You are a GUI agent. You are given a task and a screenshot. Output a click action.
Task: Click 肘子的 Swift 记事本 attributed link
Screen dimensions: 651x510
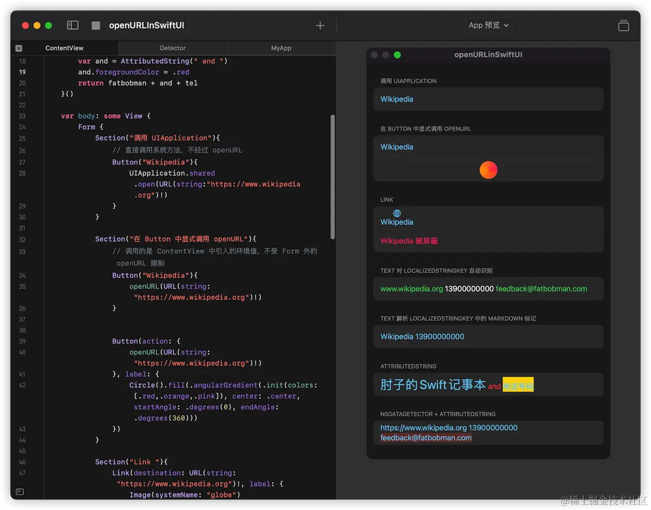click(433, 385)
